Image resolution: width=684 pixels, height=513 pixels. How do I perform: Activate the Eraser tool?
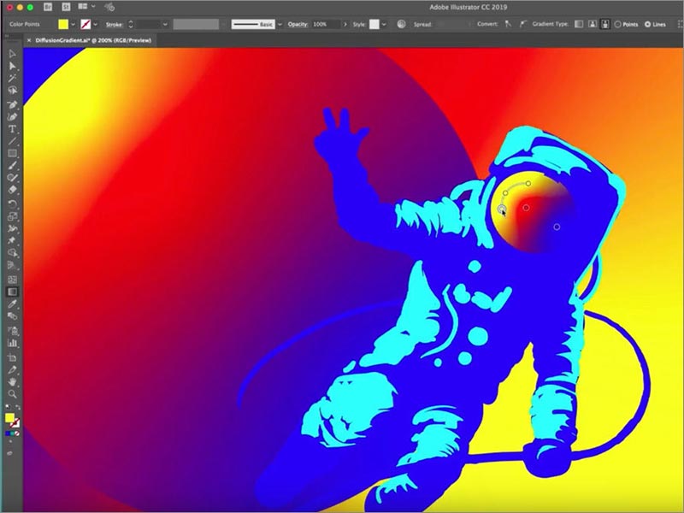(12, 191)
